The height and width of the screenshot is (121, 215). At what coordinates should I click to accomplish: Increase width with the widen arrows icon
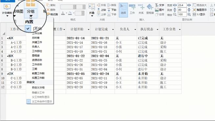point(189,5)
